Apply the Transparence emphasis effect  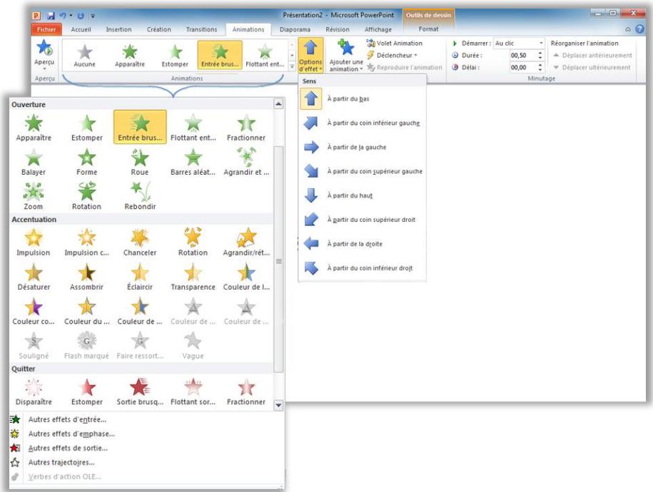(193, 277)
